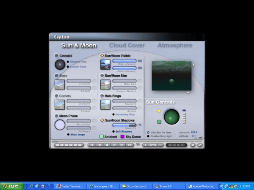Screen dimensions: 254x190
Task: Adjust the Disk Intensity slider
Action: [124, 61]
